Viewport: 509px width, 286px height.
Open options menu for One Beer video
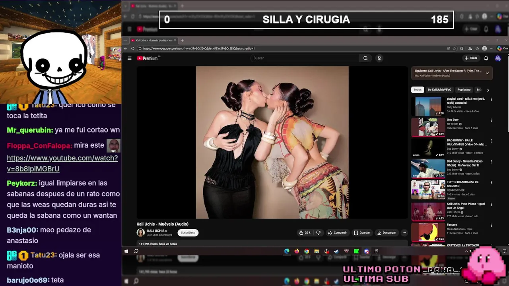pyautogui.click(x=491, y=120)
